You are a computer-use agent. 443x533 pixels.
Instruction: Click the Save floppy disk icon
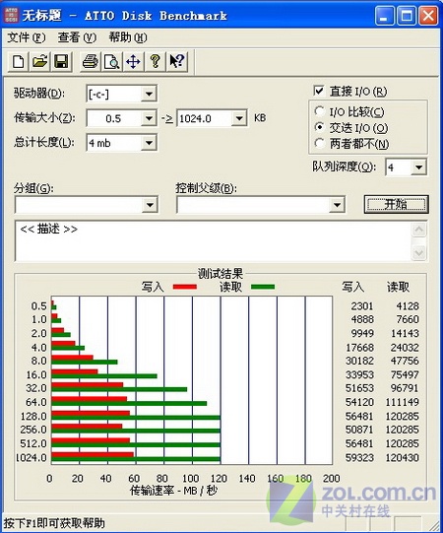click(61, 61)
